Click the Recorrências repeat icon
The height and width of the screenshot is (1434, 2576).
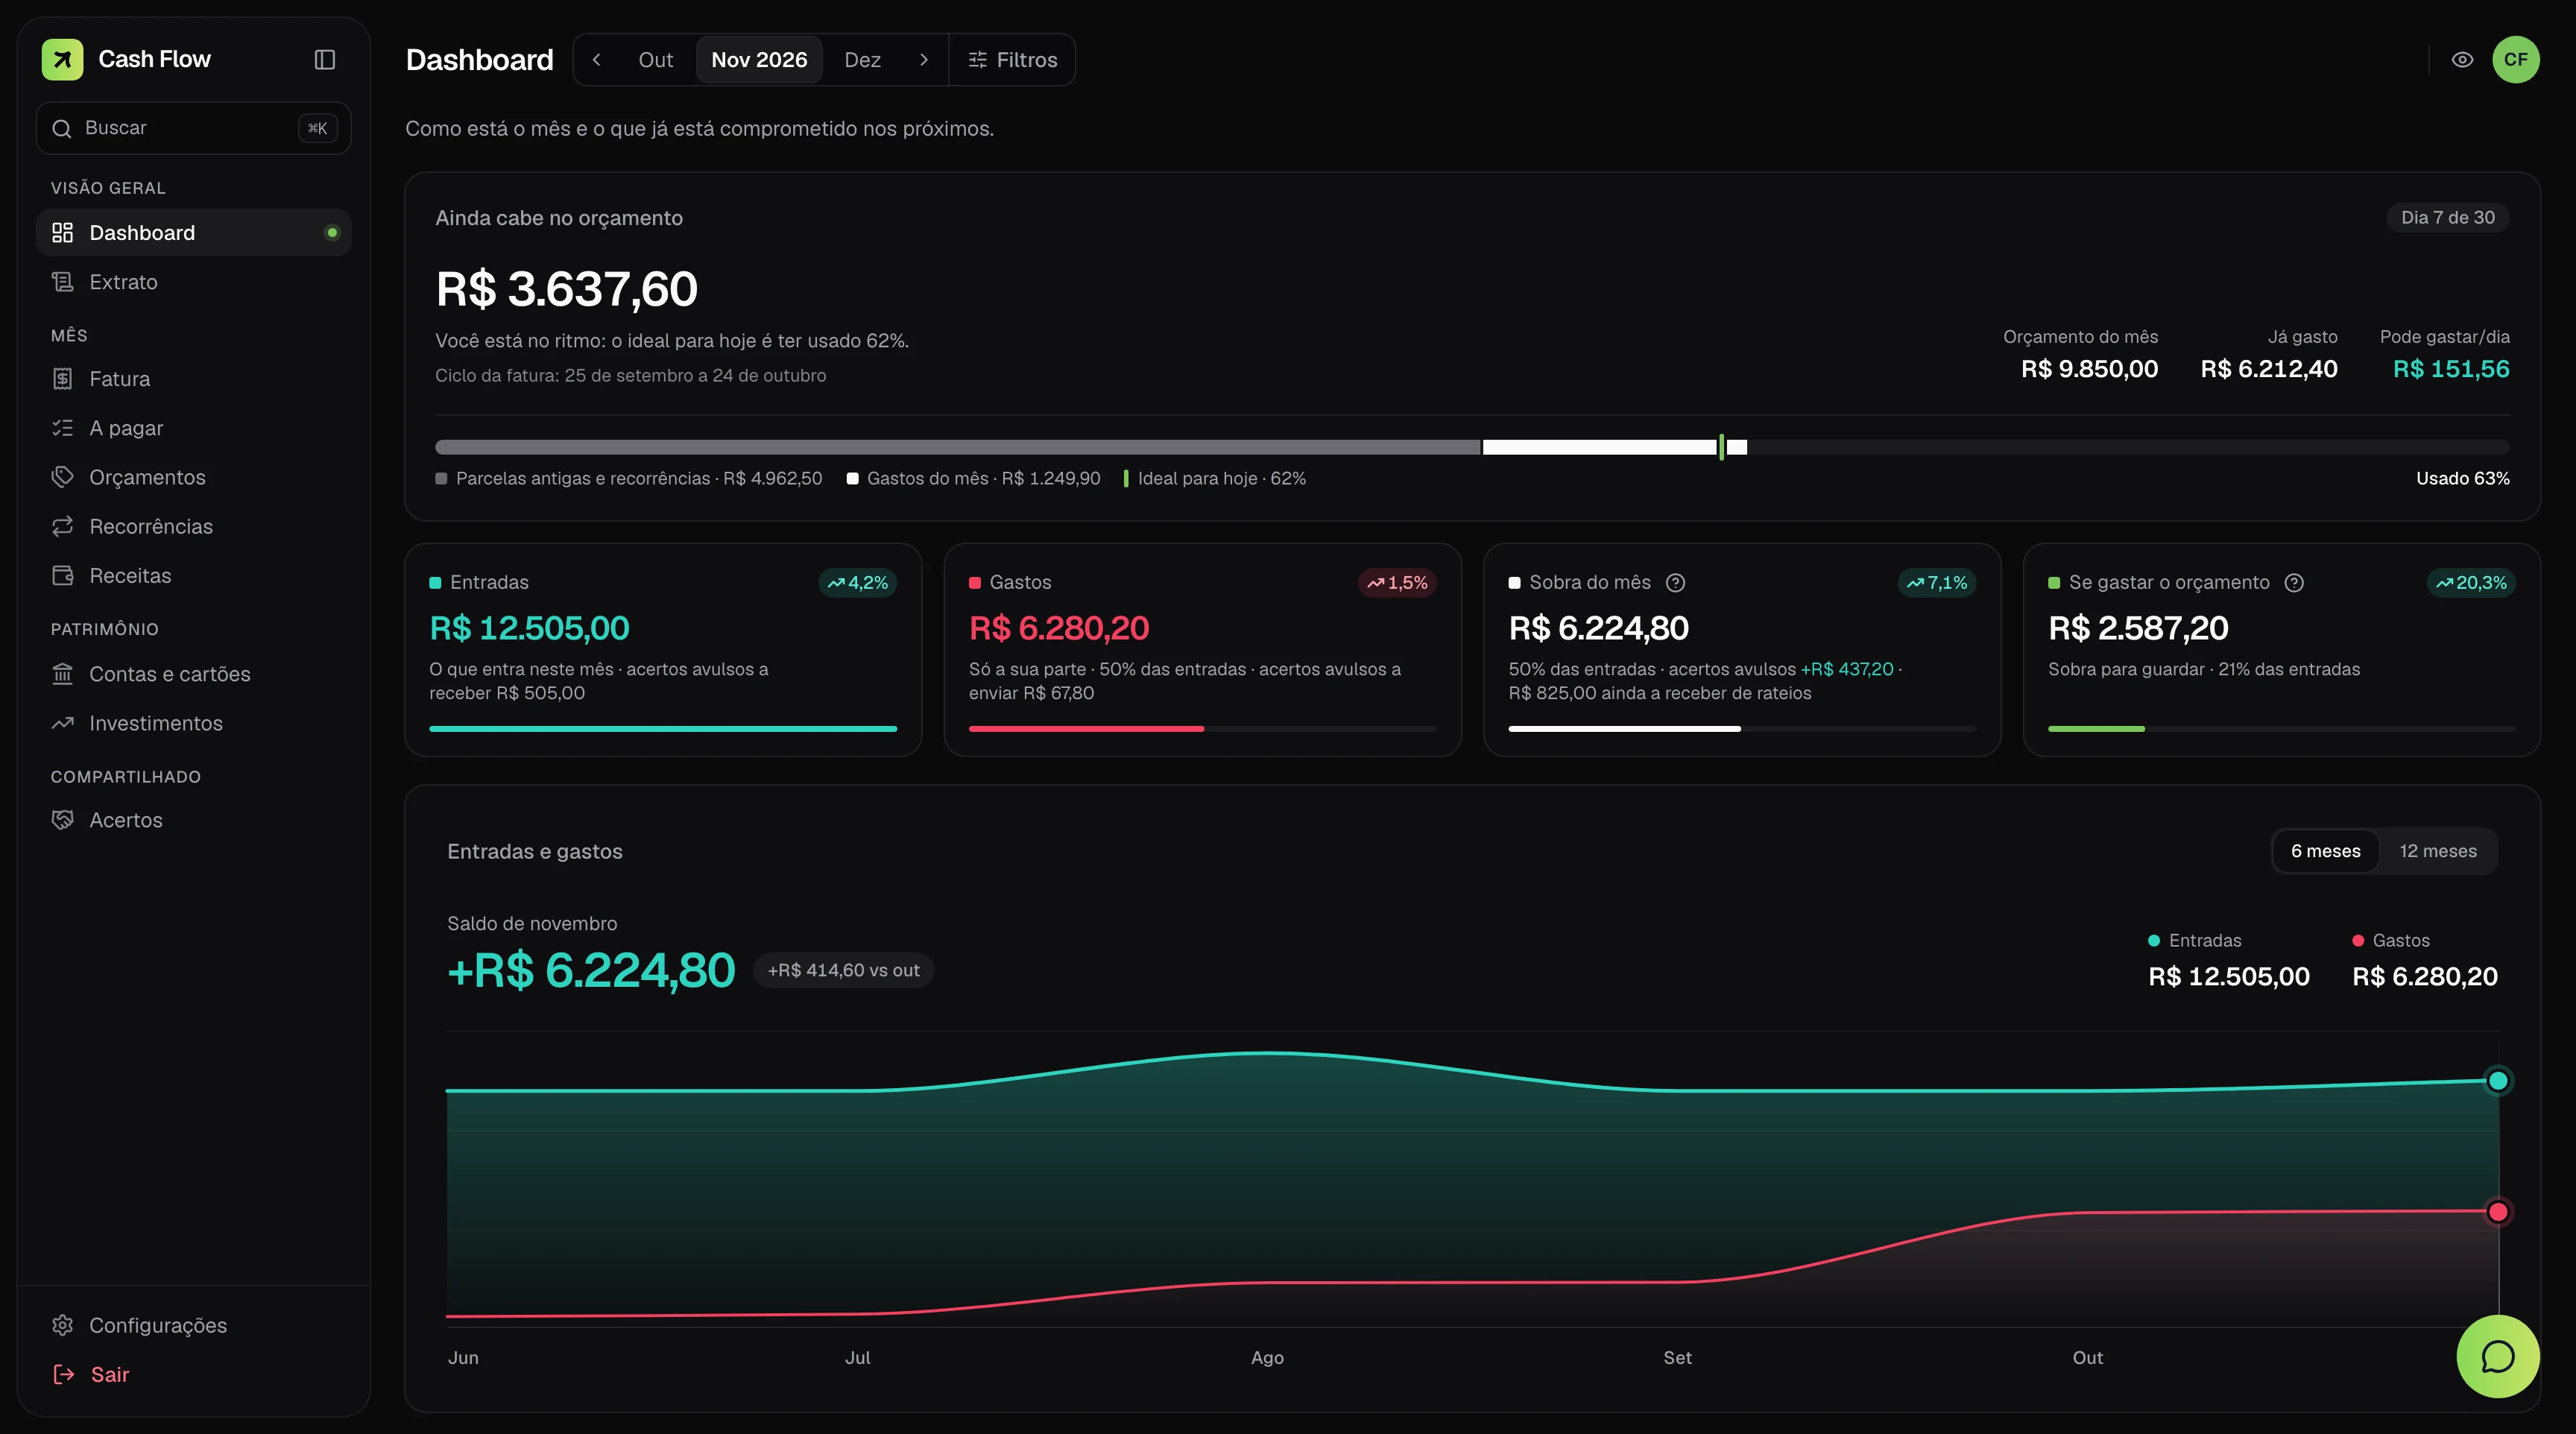[x=62, y=526]
